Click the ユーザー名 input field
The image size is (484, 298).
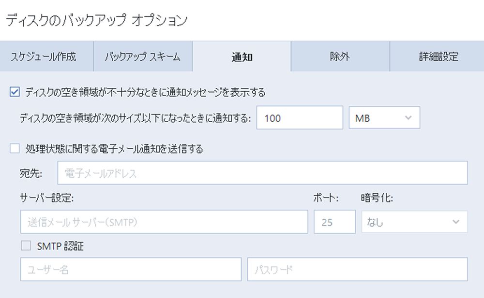point(130,270)
